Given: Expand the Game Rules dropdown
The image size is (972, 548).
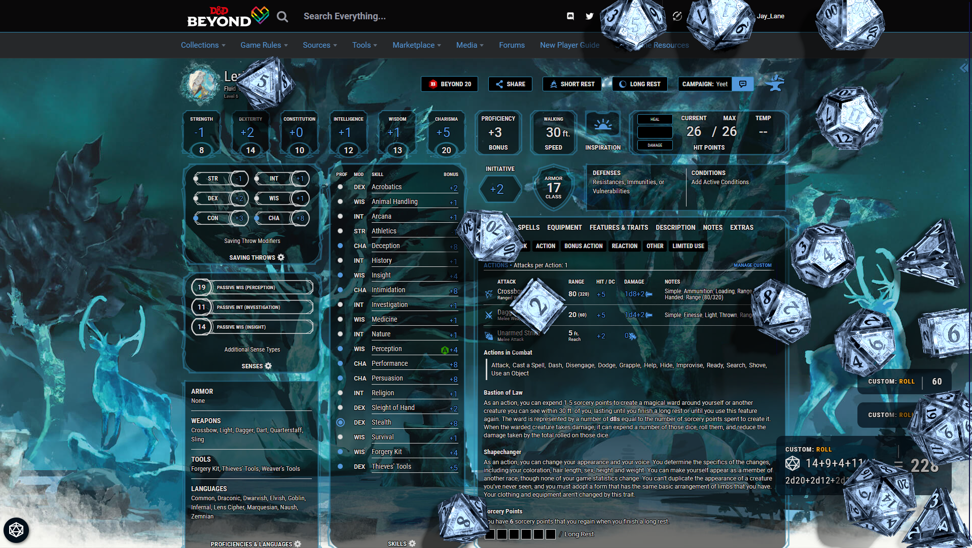Looking at the screenshot, I should pos(264,45).
